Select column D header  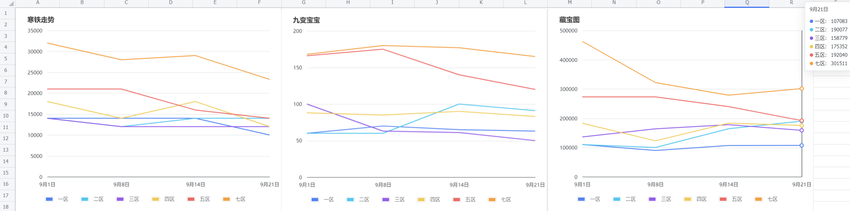point(171,3)
